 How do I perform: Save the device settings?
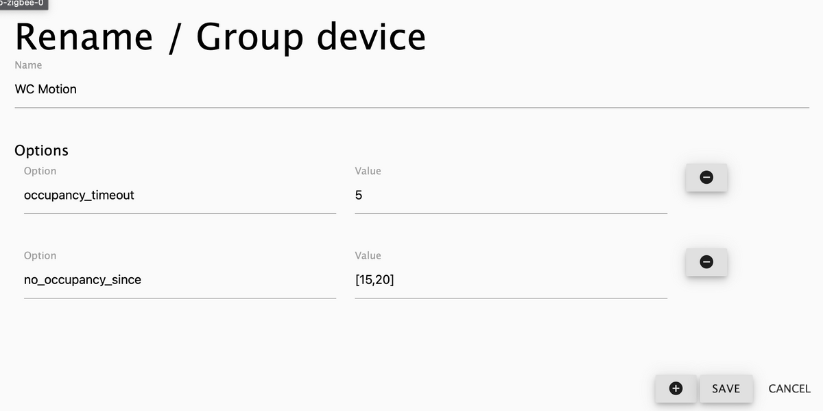click(726, 388)
